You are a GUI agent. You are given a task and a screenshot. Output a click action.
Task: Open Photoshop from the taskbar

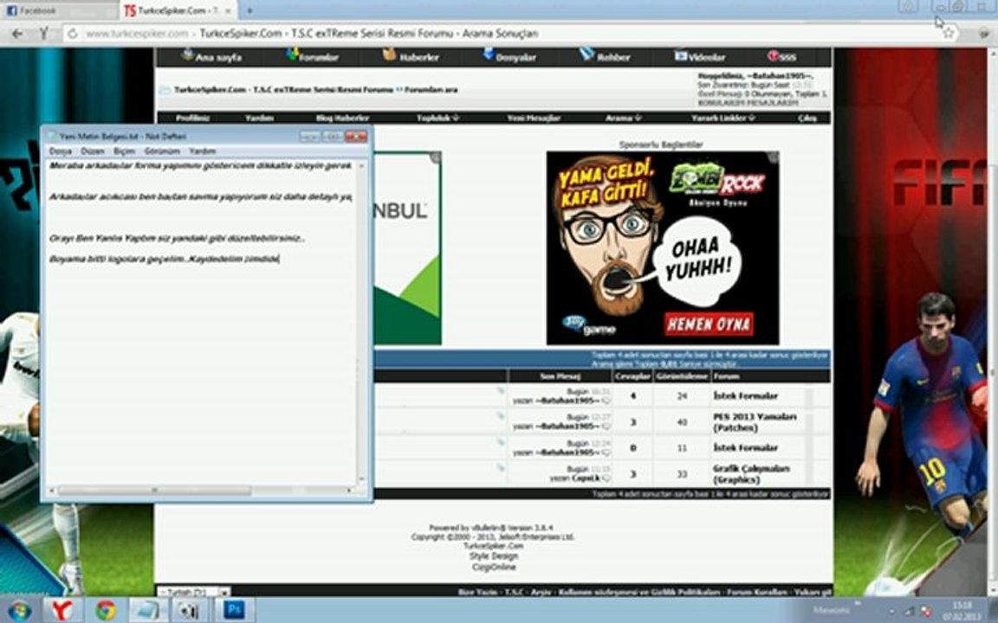pyautogui.click(x=234, y=610)
